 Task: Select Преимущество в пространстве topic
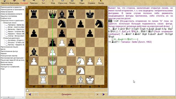pyautogui.click(x=12, y=10)
